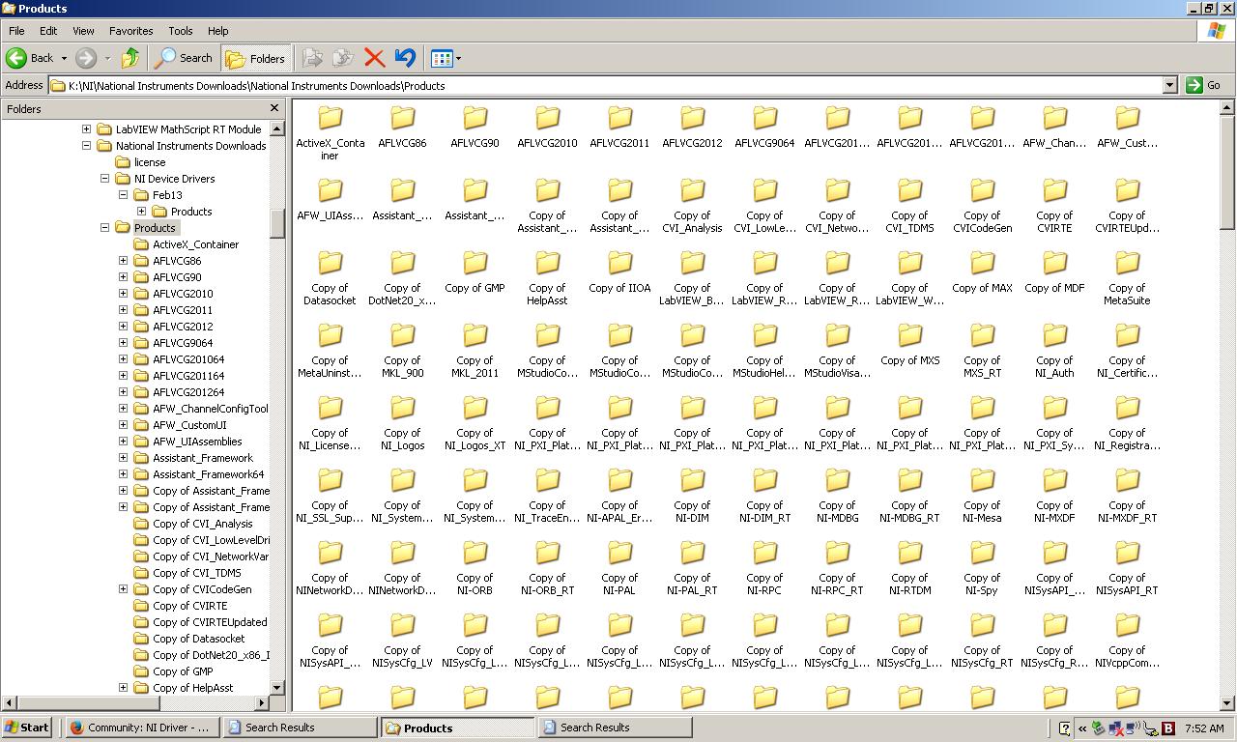The height and width of the screenshot is (742, 1237).
Task: Expand Copy of CVICodeGen tree node
Action: 123,589
